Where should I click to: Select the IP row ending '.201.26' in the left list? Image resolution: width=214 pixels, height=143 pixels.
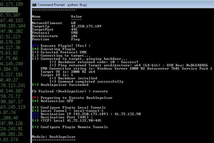click(11, 134)
